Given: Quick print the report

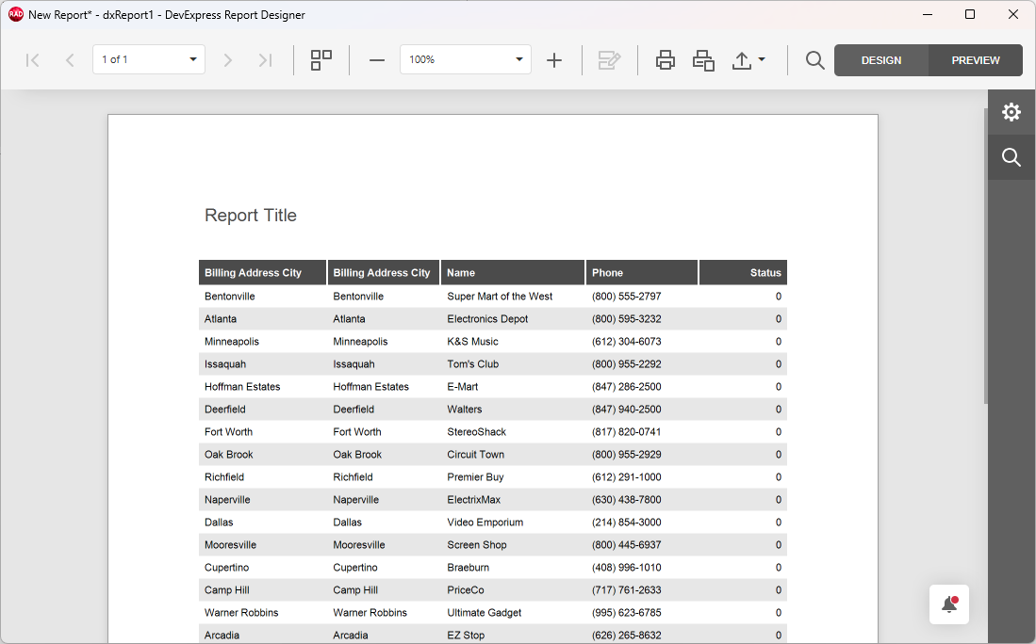Looking at the screenshot, I should [702, 59].
